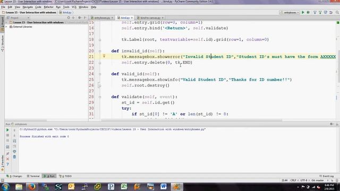
Task: Open the Refactor menu
Action: [48, 7]
